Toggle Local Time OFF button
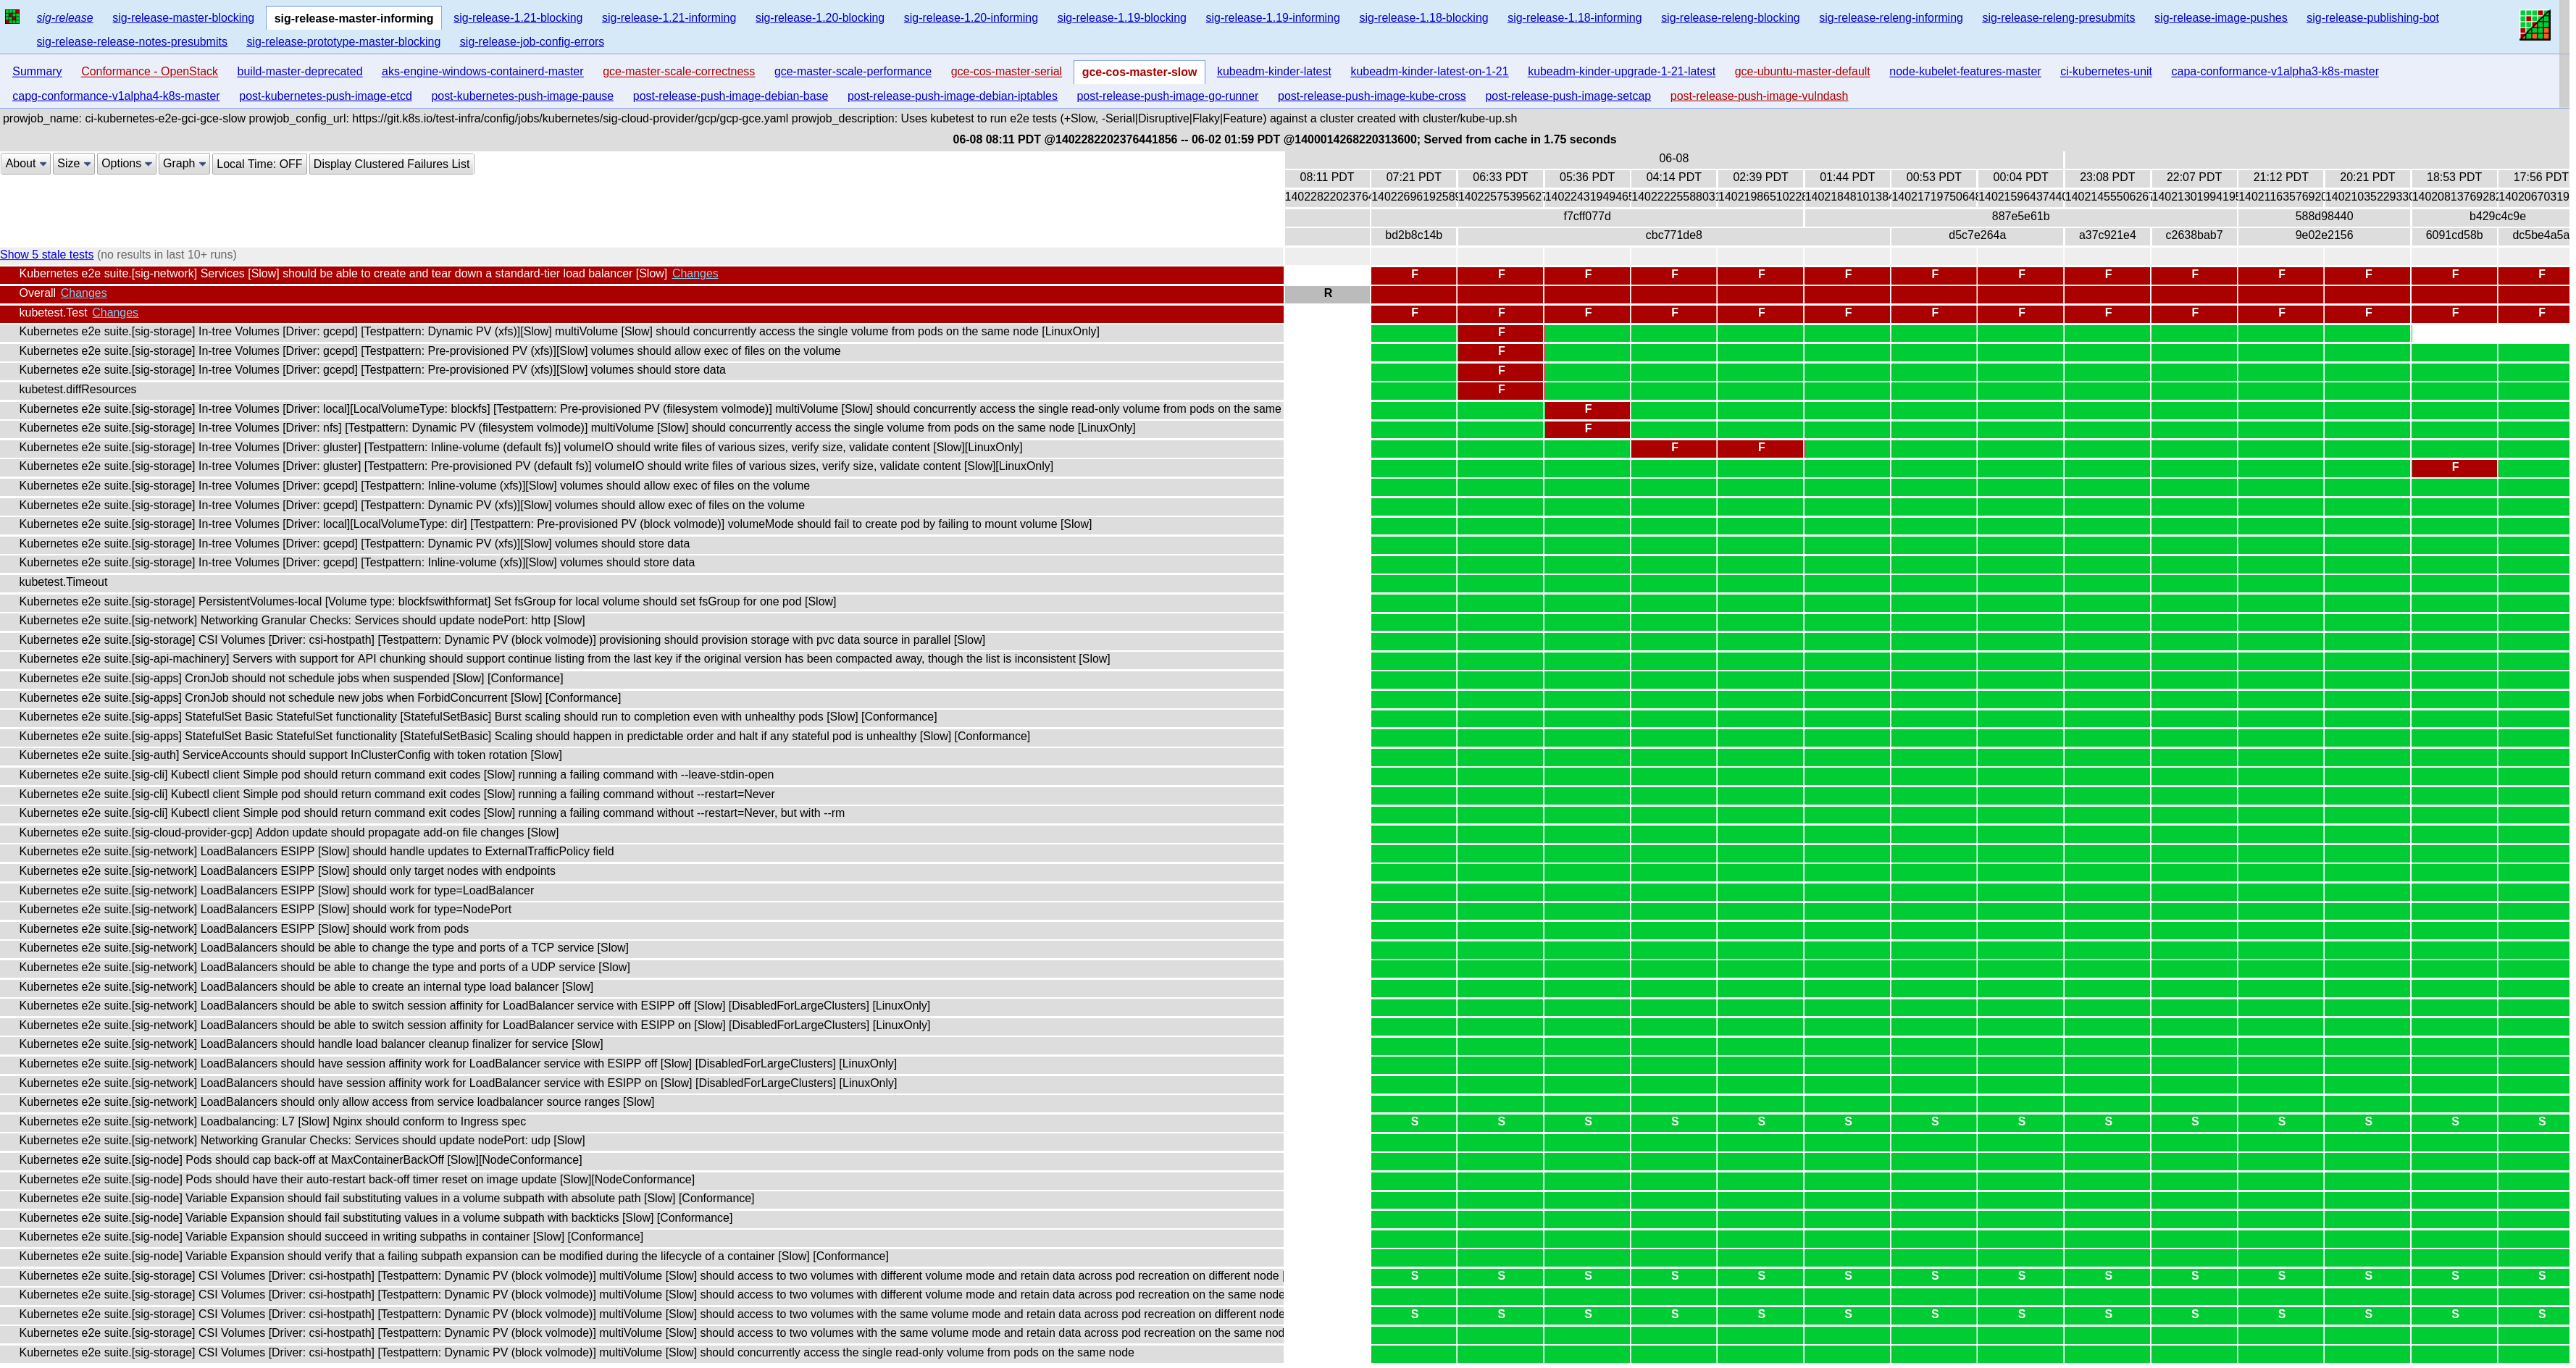 click(x=259, y=164)
